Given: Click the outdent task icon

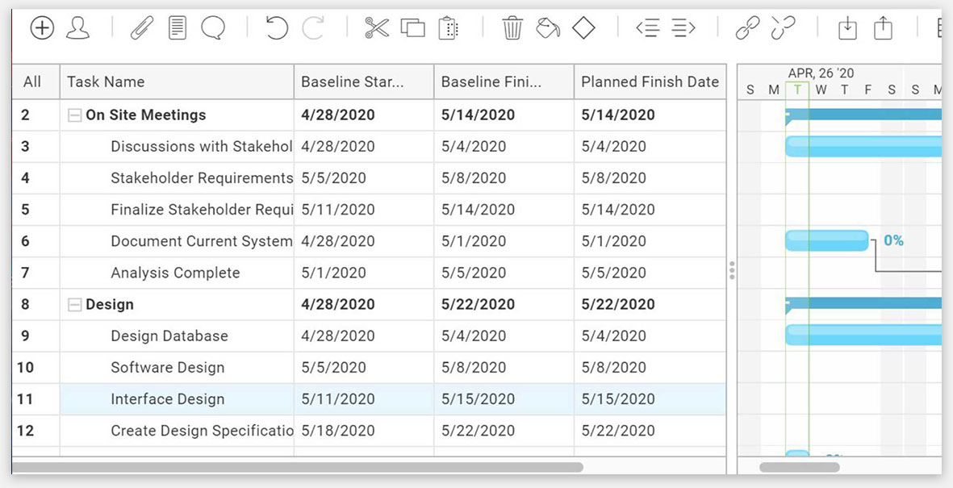Looking at the screenshot, I should pyautogui.click(x=648, y=28).
